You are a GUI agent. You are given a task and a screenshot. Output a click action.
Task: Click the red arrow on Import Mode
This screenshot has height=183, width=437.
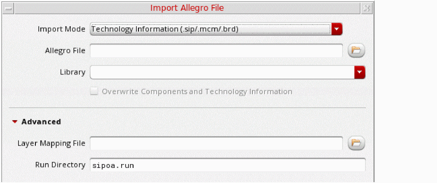pos(337,29)
